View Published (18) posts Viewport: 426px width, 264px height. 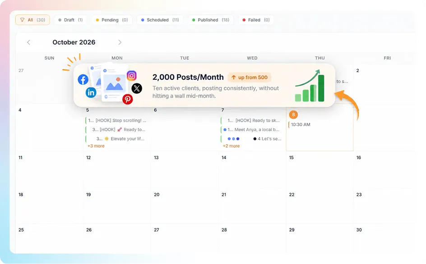click(211, 20)
